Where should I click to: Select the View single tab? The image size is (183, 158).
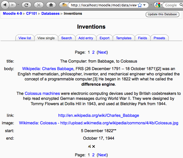point(46,38)
